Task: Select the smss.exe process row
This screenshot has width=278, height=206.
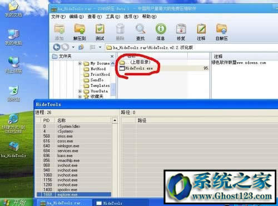Action: [74, 136]
